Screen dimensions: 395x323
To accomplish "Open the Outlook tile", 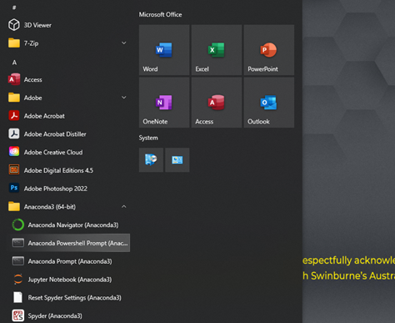I will (x=269, y=103).
